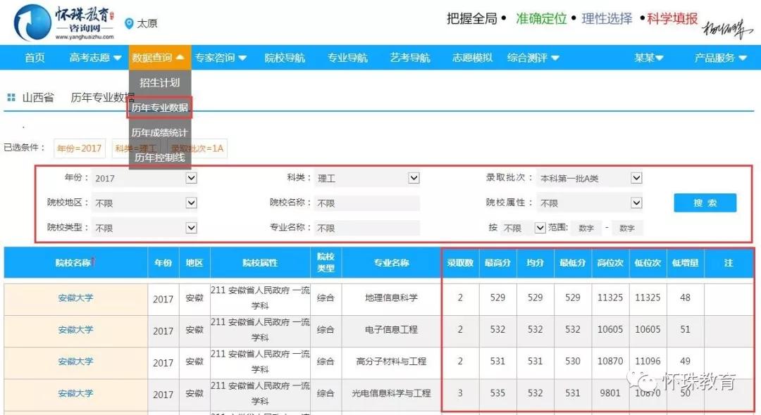Open the 产品服务 navigation menu
This screenshot has height=415, width=761.
pos(720,58)
